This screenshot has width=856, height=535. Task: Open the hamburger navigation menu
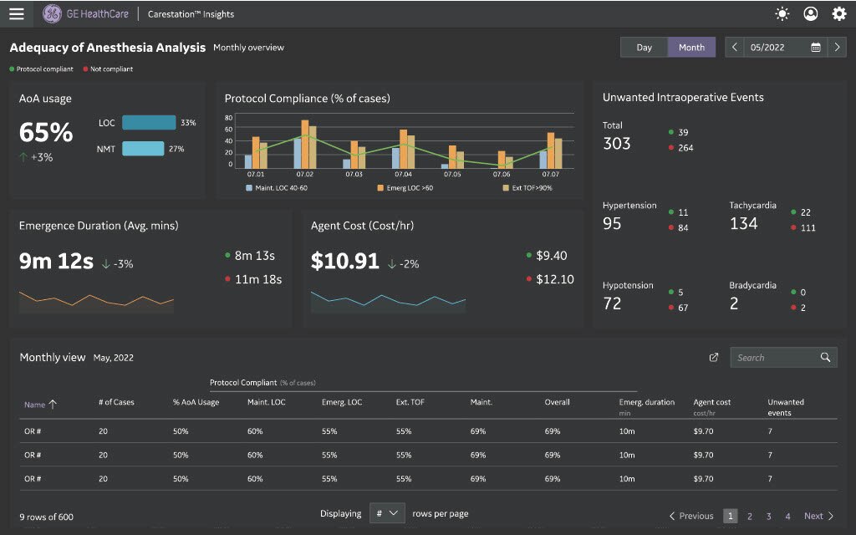tap(17, 14)
